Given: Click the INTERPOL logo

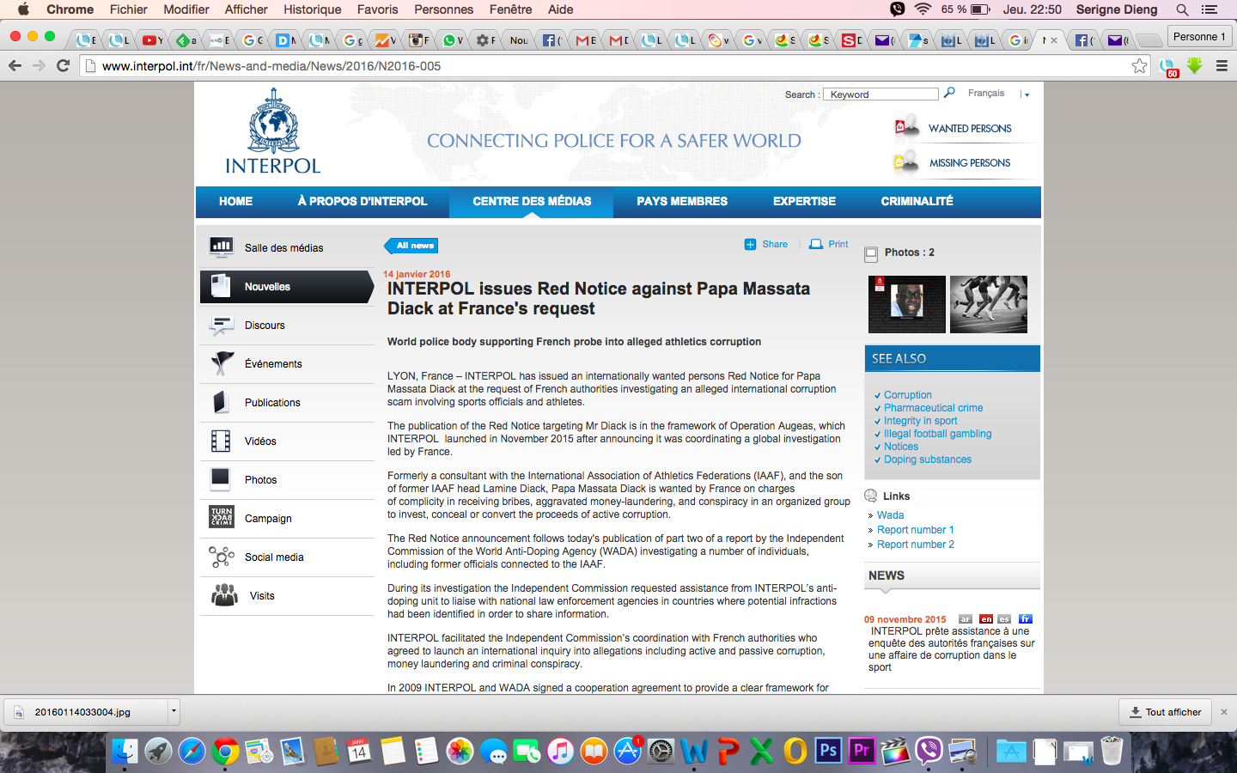Looking at the screenshot, I should click(x=273, y=131).
